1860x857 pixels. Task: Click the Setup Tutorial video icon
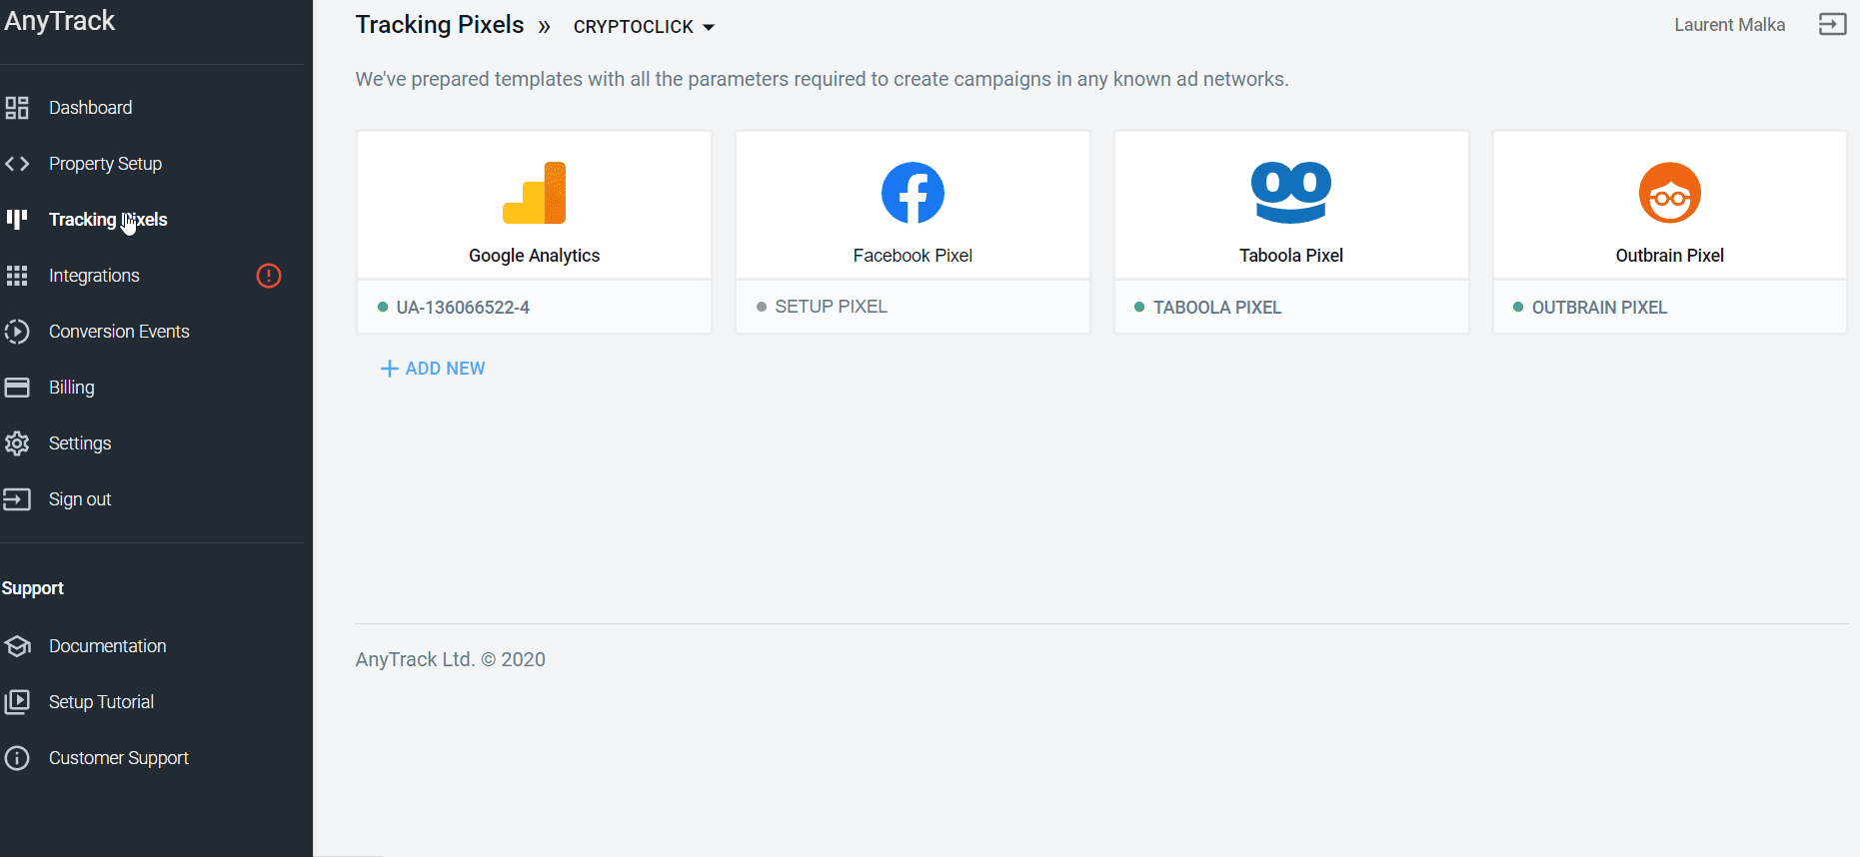[17, 702]
